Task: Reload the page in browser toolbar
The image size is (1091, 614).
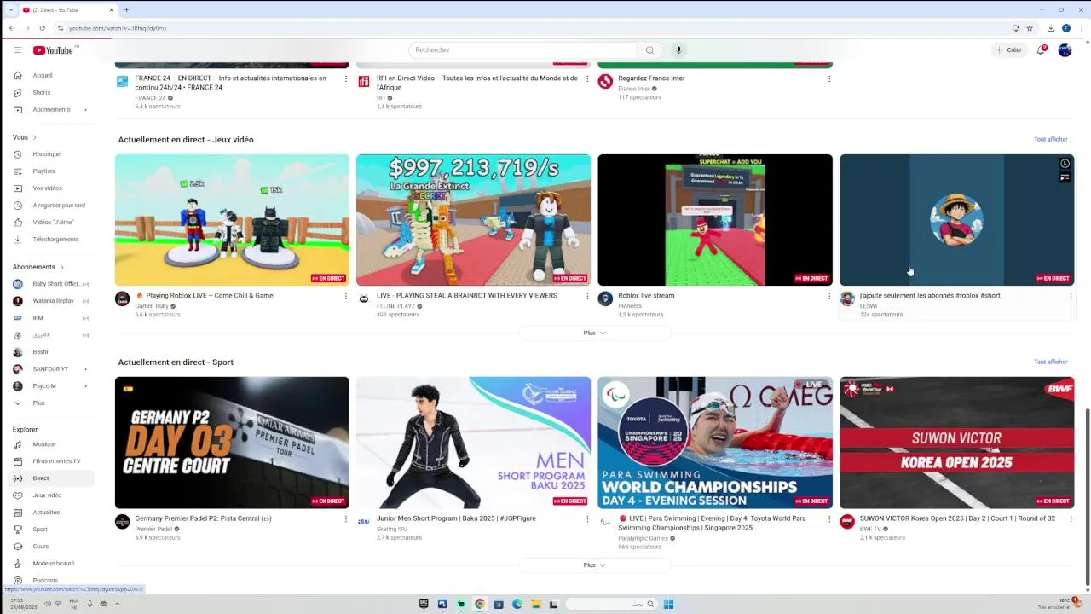Action: pos(42,28)
